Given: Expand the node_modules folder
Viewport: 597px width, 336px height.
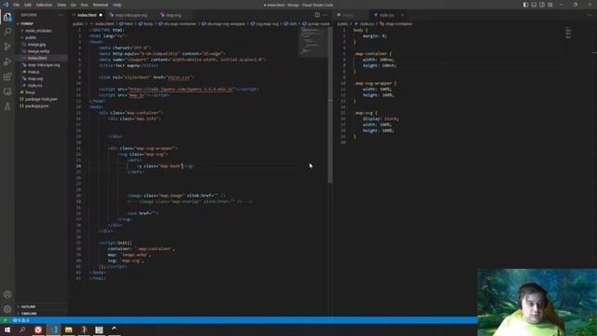Looking at the screenshot, I should [x=38, y=31].
